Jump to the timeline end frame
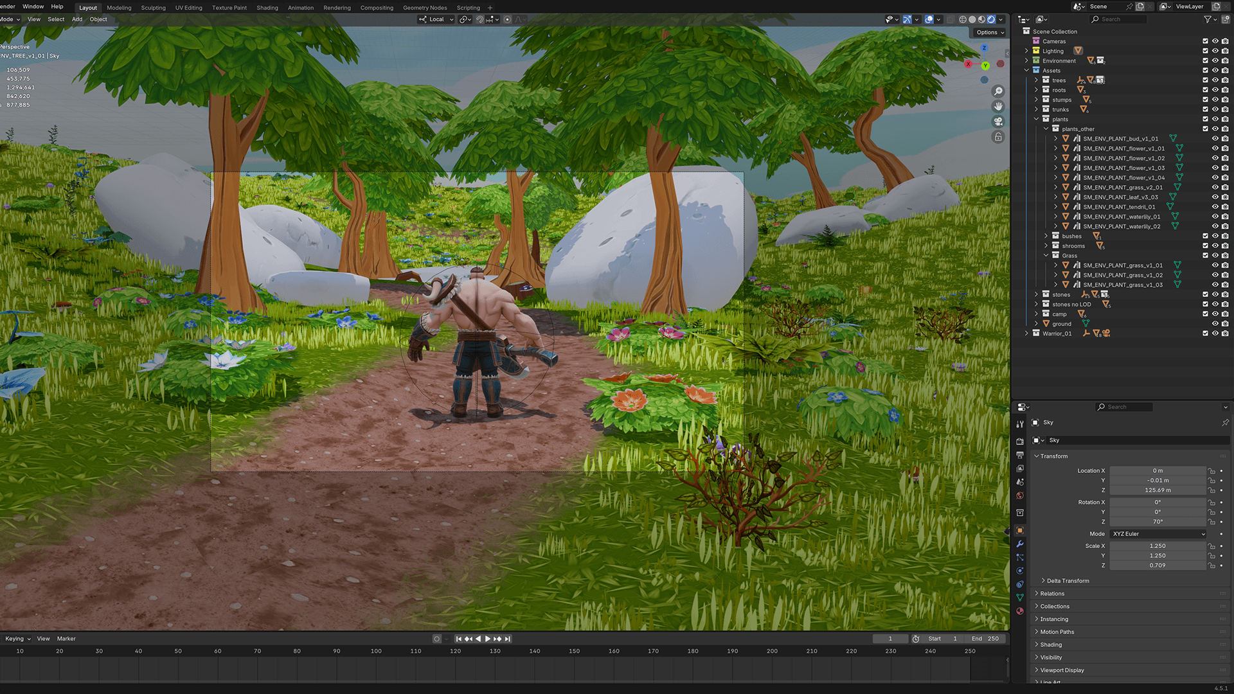This screenshot has width=1234, height=694. point(508,639)
